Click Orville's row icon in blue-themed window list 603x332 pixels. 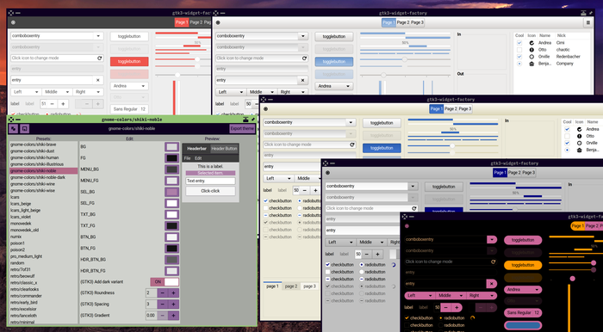tap(532, 57)
